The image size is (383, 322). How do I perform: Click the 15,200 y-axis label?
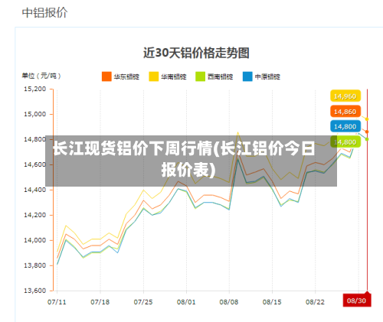click(x=35, y=89)
